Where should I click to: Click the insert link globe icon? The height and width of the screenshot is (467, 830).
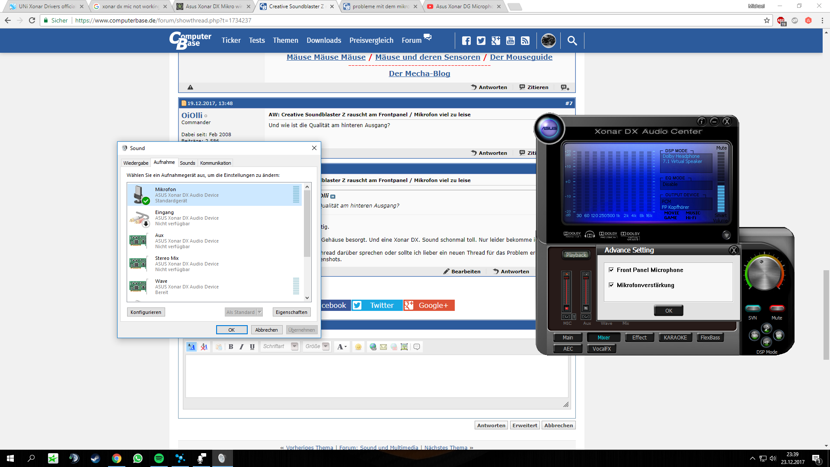[x=373, y=346]
